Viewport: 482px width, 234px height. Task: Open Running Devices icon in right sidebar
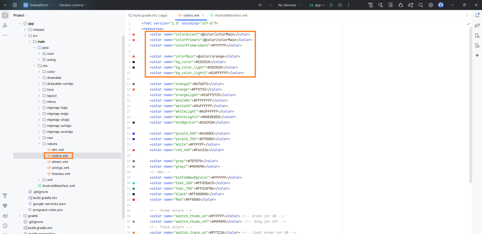pos(477,45)
